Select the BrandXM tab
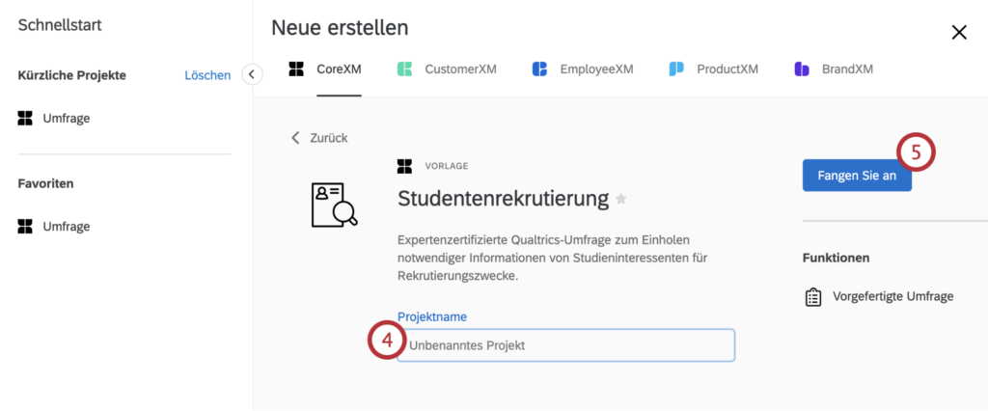The image size is (988, 411). pyautogui.click(x=834, y=69)
